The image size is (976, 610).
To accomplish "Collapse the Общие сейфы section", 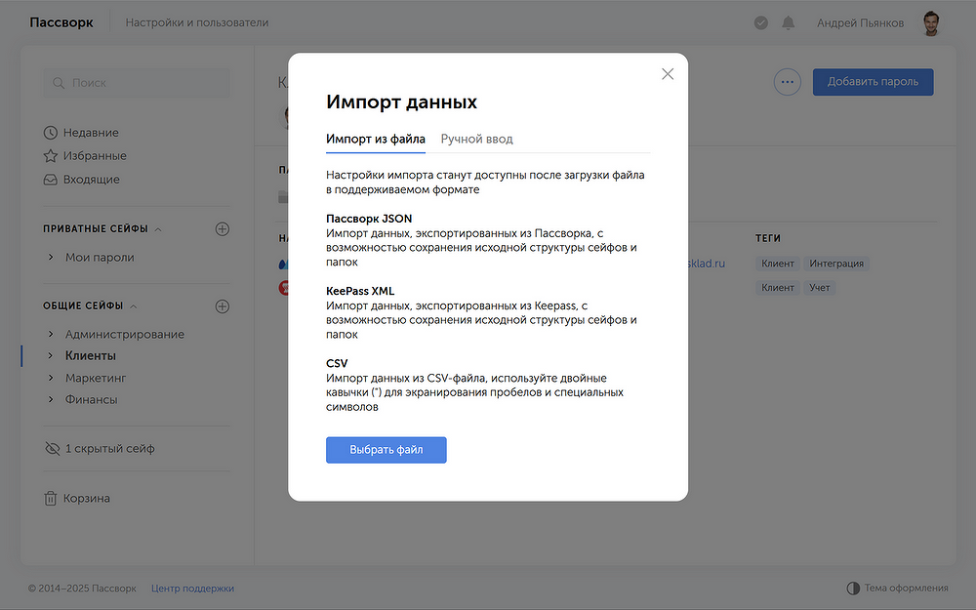I will (x=133, y=306).
